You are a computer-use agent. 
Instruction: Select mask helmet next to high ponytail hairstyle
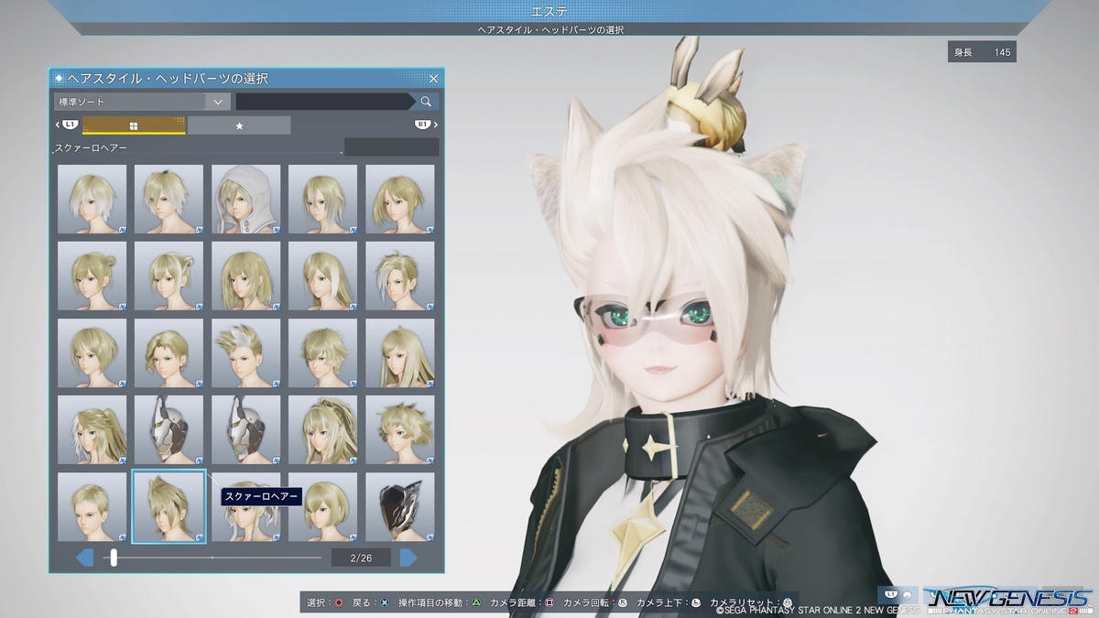coord(246,429)
